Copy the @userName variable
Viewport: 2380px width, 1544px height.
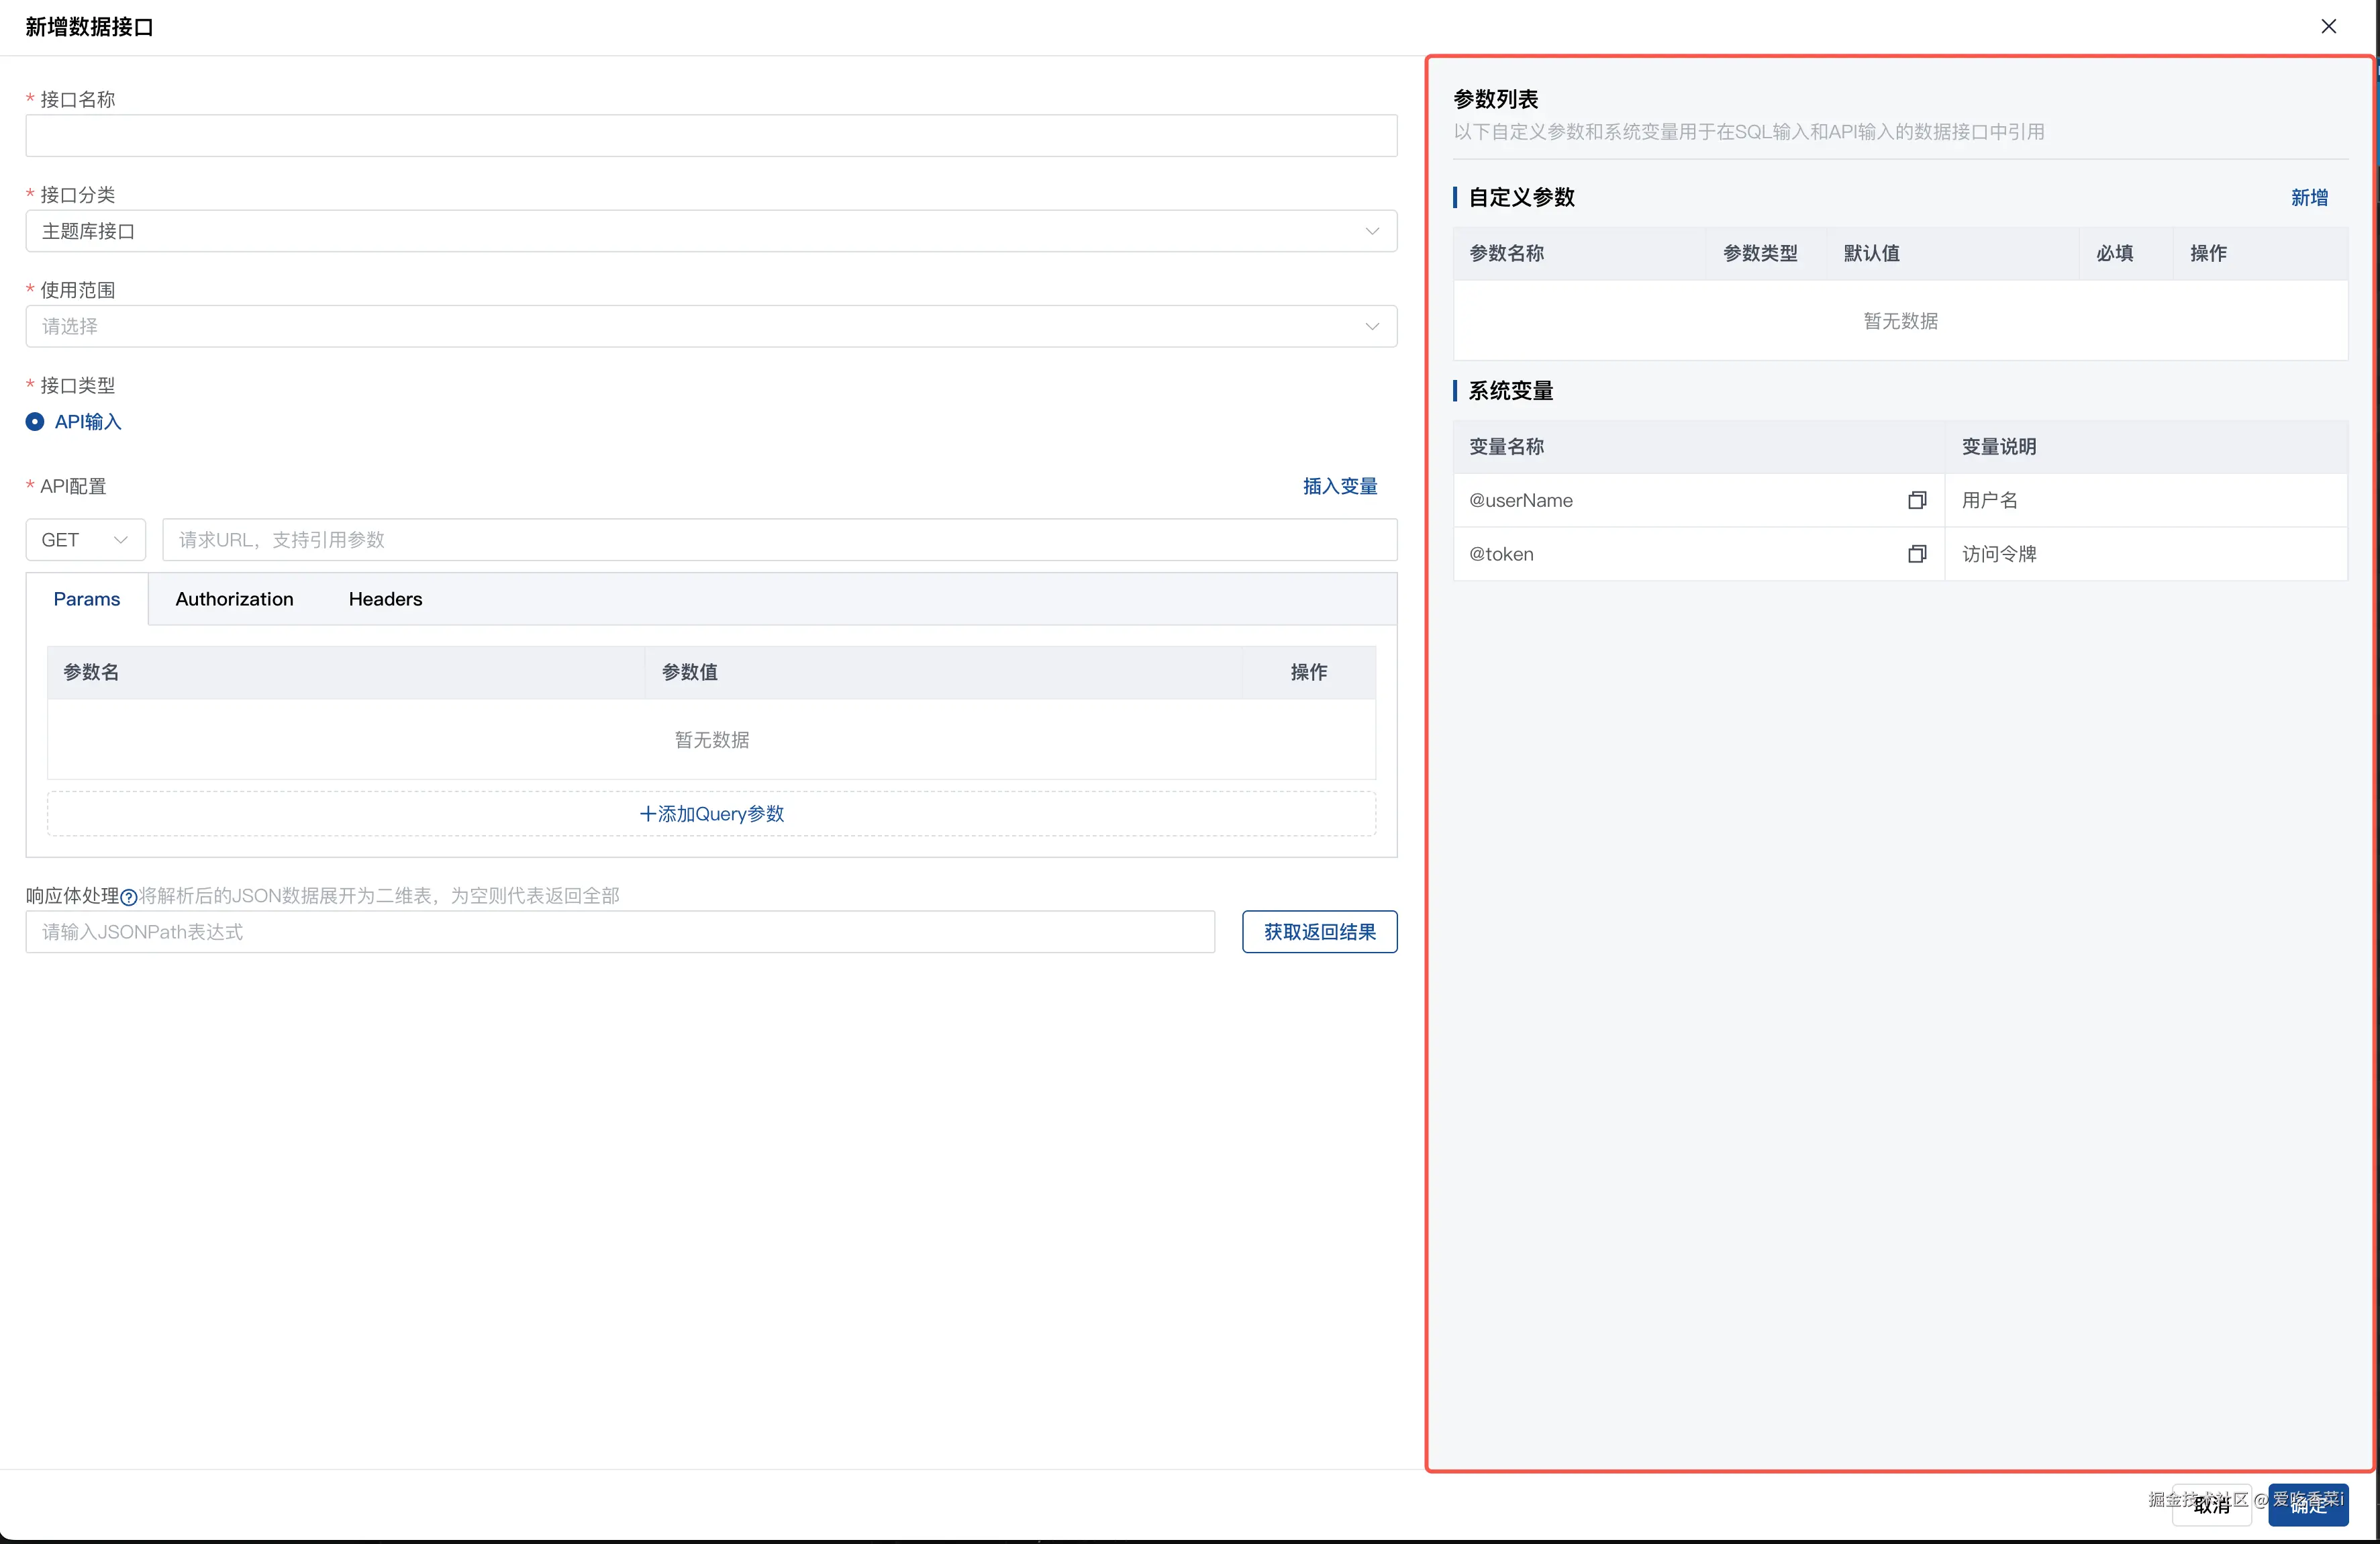(1916, 500)
